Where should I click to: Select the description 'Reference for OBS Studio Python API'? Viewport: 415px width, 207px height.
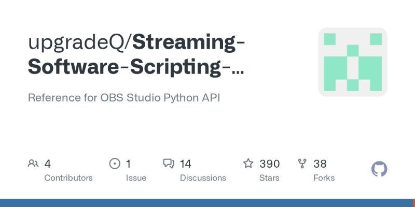click(x=124, y=98)
